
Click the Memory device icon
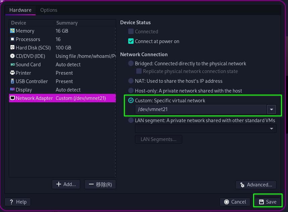coord(12,31)
